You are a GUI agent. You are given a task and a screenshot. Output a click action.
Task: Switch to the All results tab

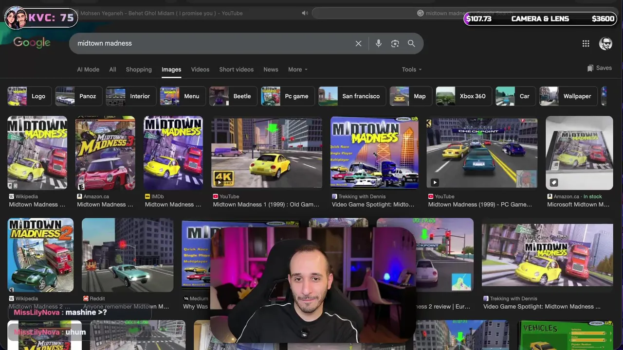(x=112, y=70)
